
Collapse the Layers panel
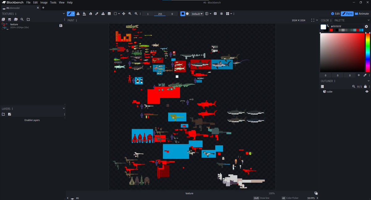tap(64, 108)
